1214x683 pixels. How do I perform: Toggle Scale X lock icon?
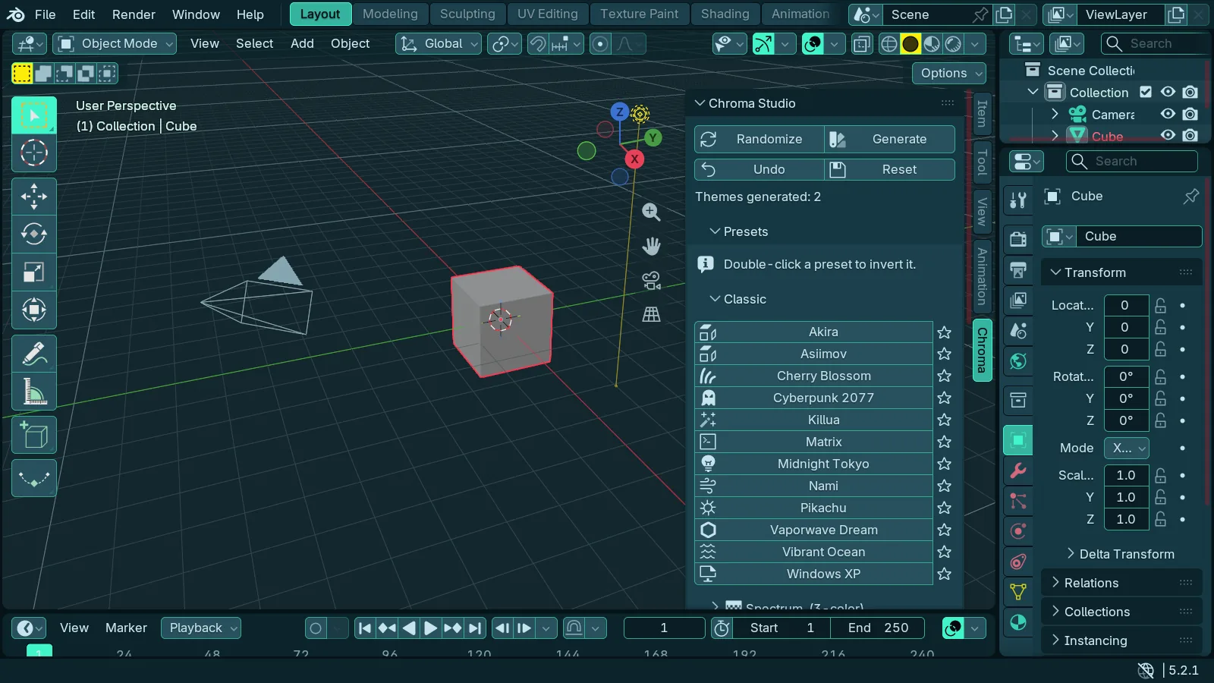point(1161,476)
